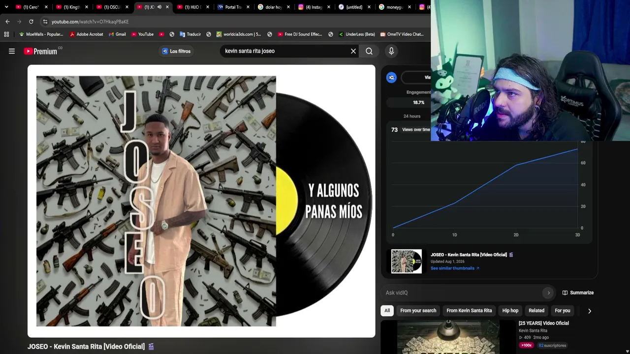The width and height of the screenshot is (630, 354).
Task: Open the tab search dropdown arrow
Action: coord(6,7)
